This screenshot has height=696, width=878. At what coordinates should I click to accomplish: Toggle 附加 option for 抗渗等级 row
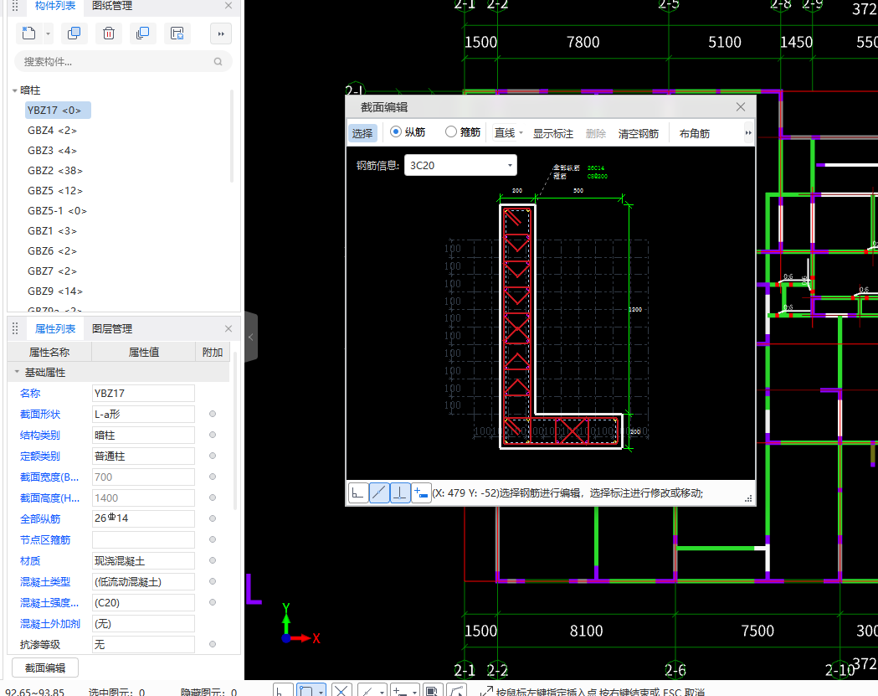[213, 644]
